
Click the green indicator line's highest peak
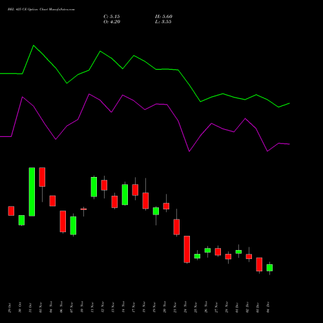point(34,45)
